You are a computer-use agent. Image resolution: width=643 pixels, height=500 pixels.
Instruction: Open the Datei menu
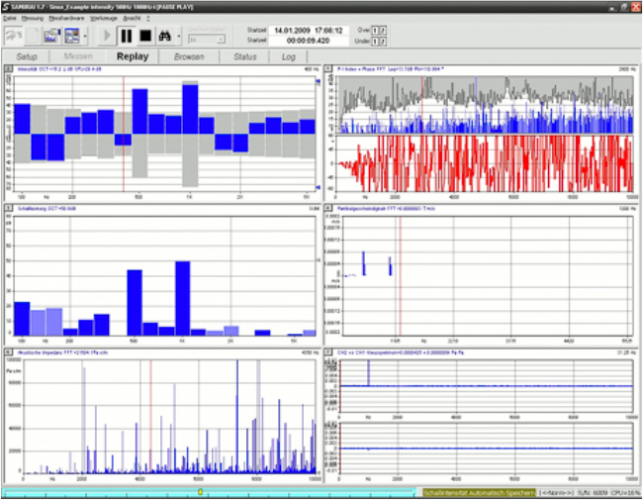pyautogui.click(x=10, y=18)
